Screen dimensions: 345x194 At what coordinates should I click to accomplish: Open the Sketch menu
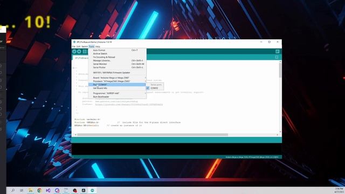pyautogui.click(x=85, y=47)
